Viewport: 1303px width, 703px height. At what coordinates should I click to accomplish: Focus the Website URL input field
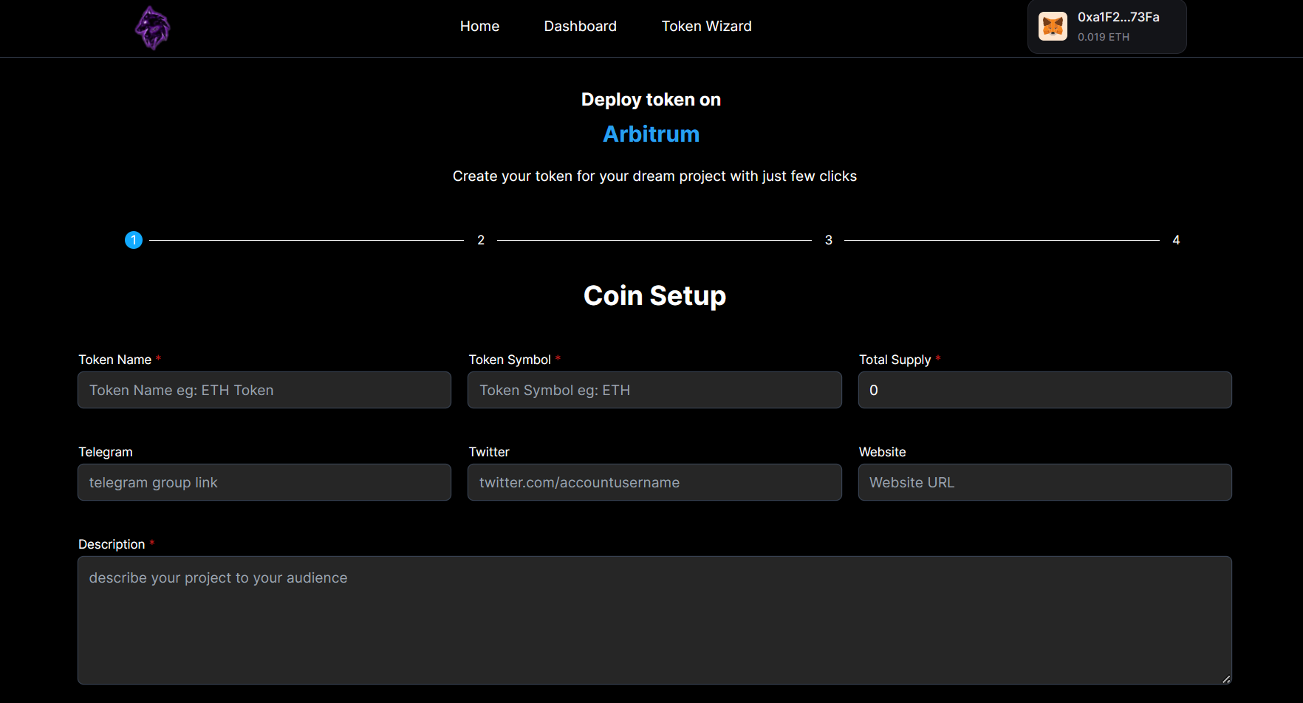click(1044, 482)
